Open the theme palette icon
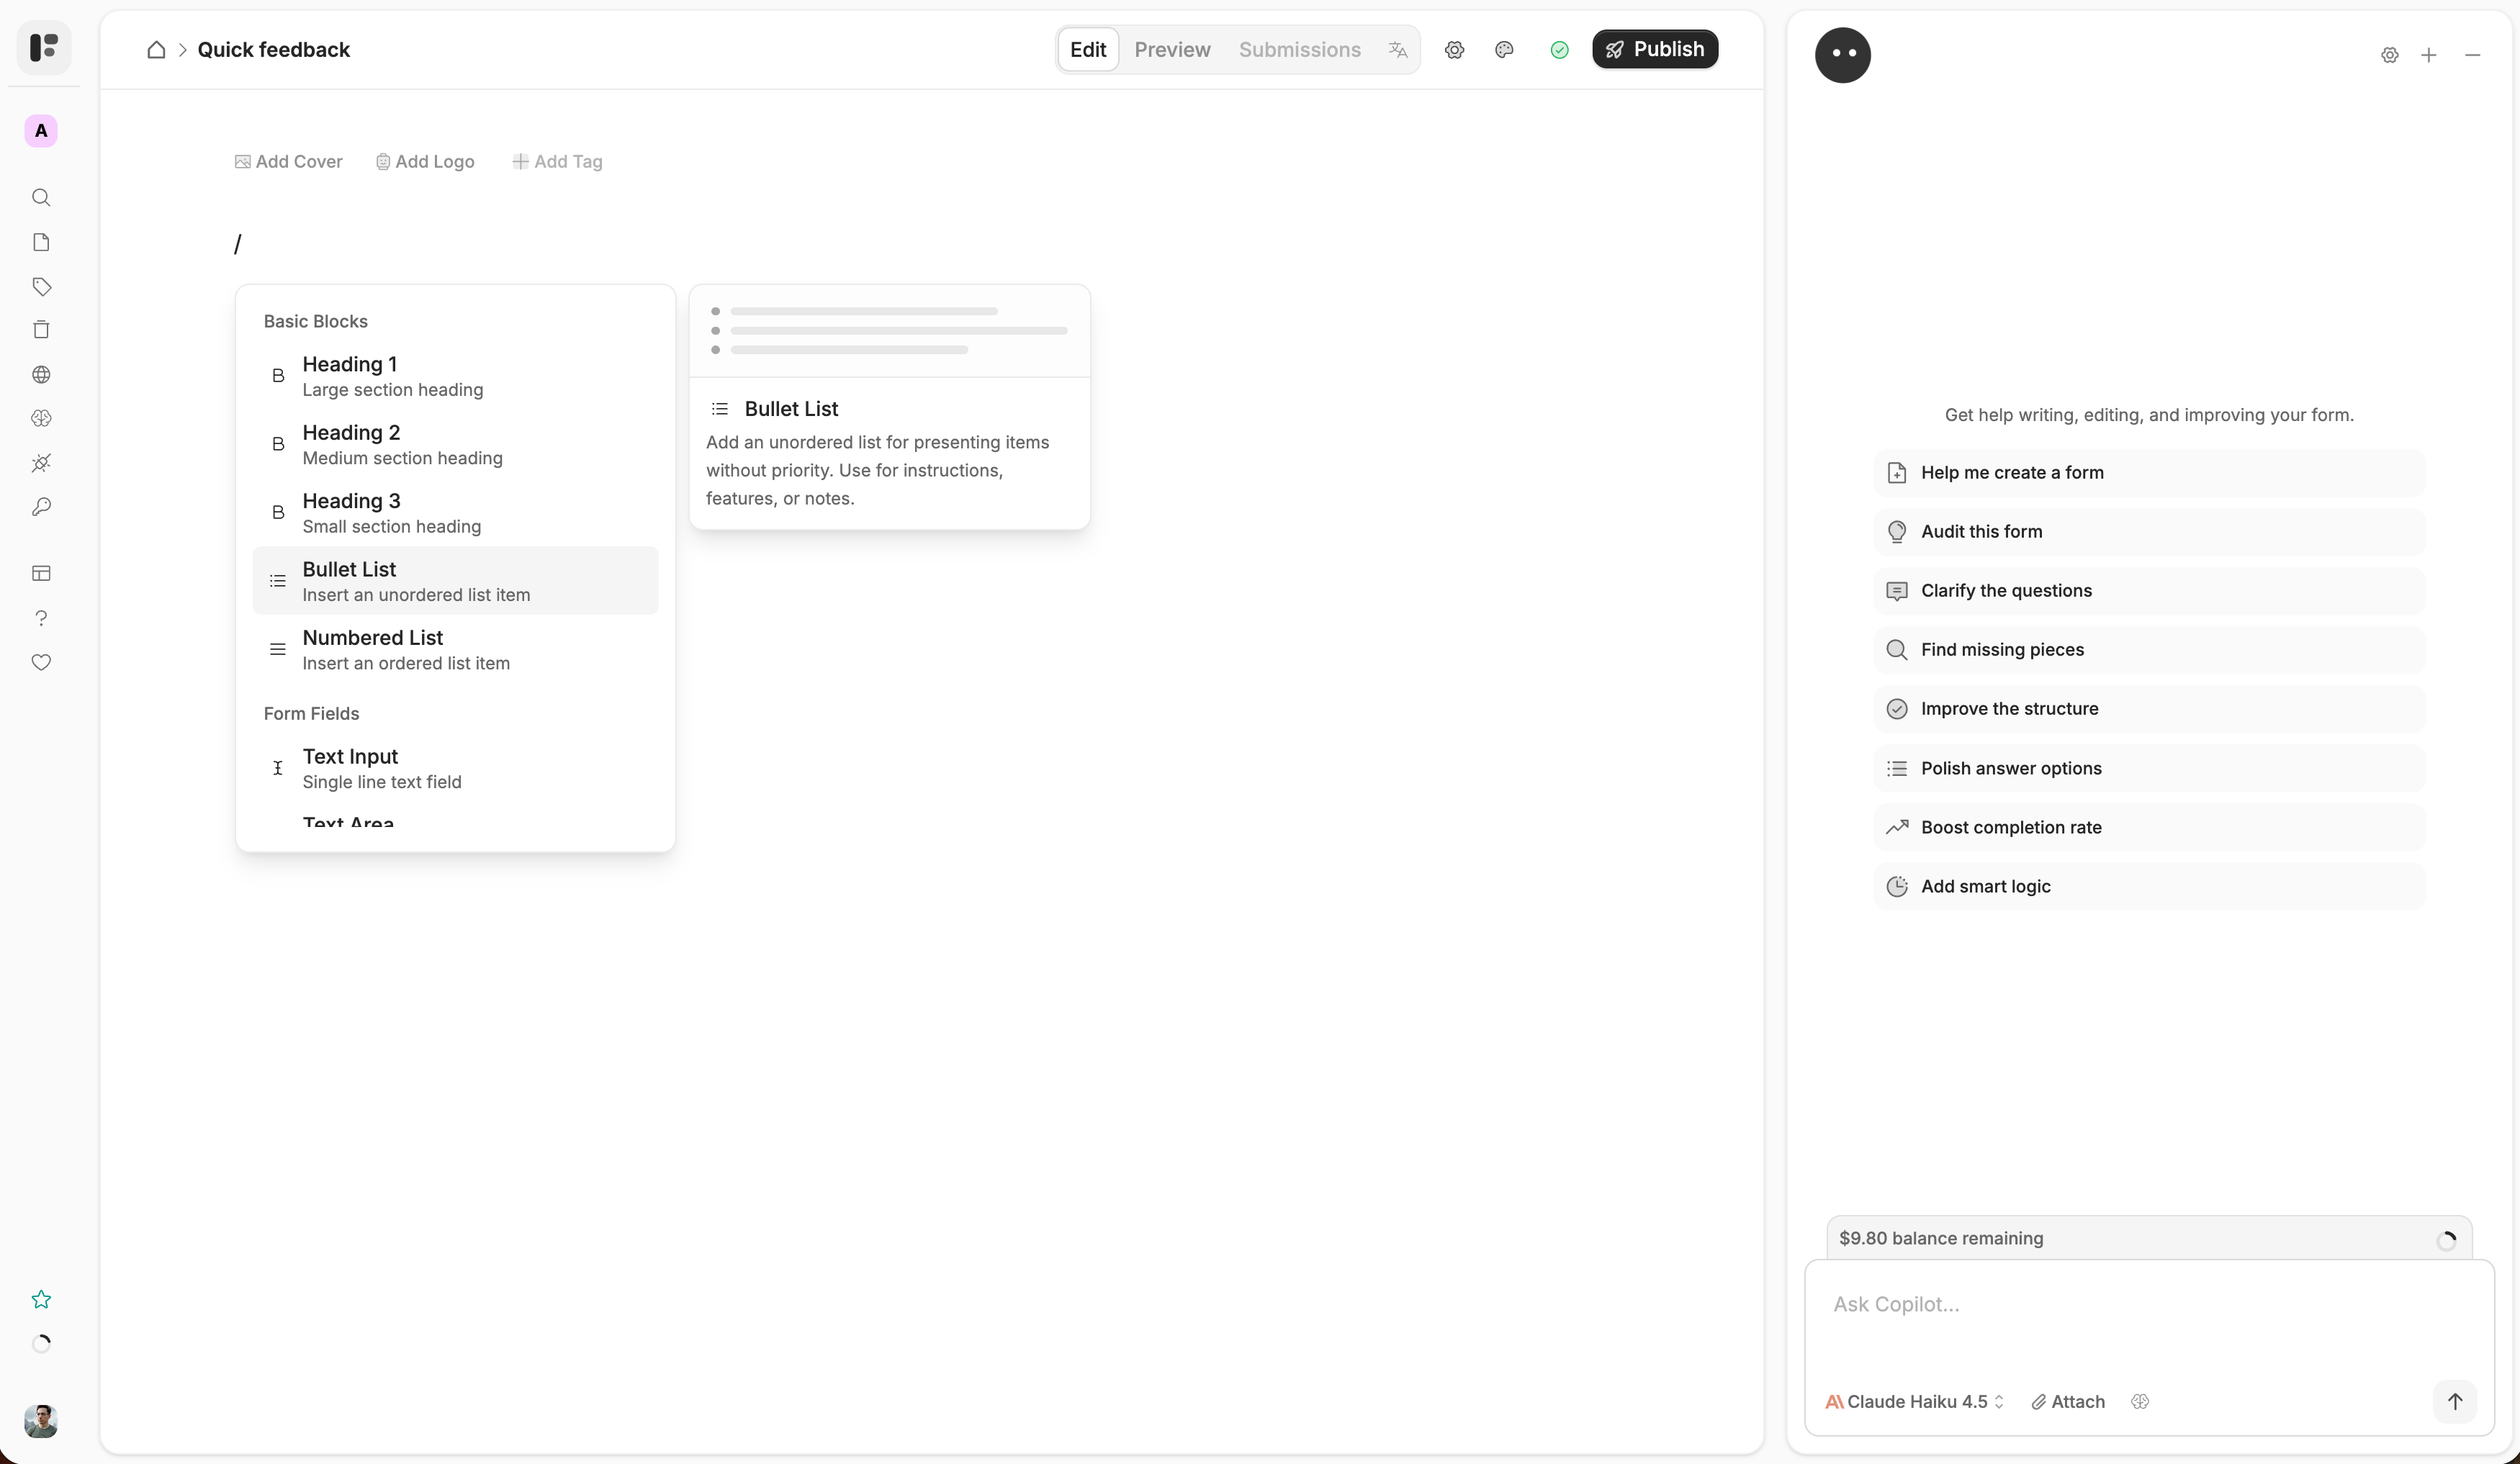Screen dimensions: 2520x1464 (x=1504, y=49)
